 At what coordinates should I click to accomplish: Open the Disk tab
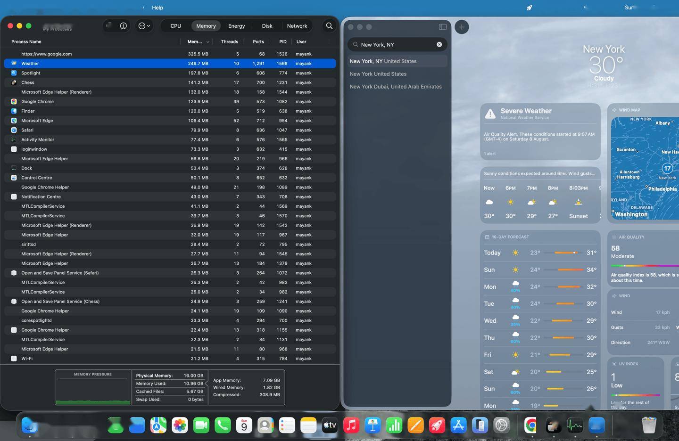267,26
